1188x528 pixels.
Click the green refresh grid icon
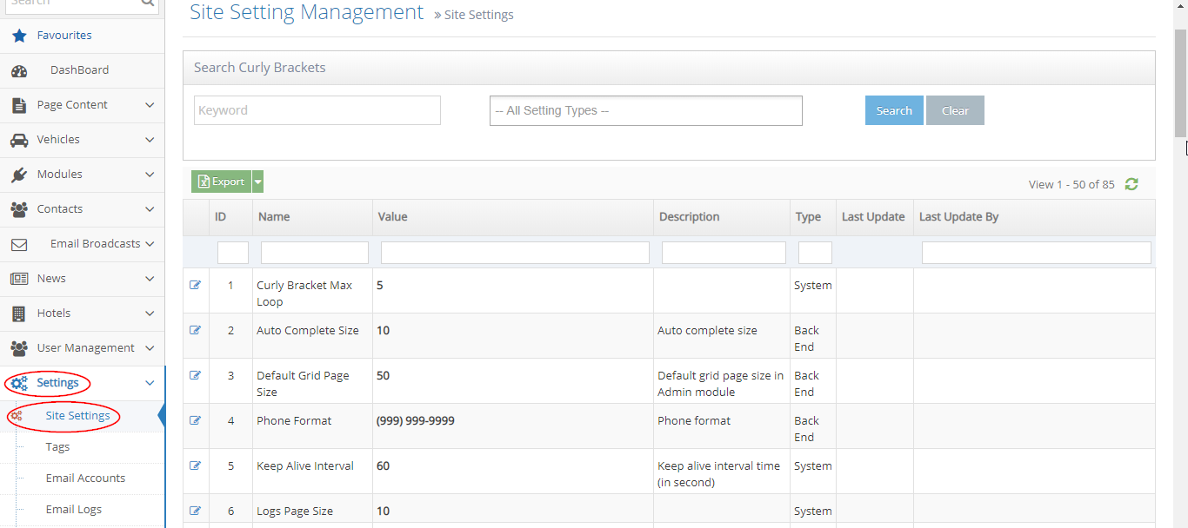1131,184
